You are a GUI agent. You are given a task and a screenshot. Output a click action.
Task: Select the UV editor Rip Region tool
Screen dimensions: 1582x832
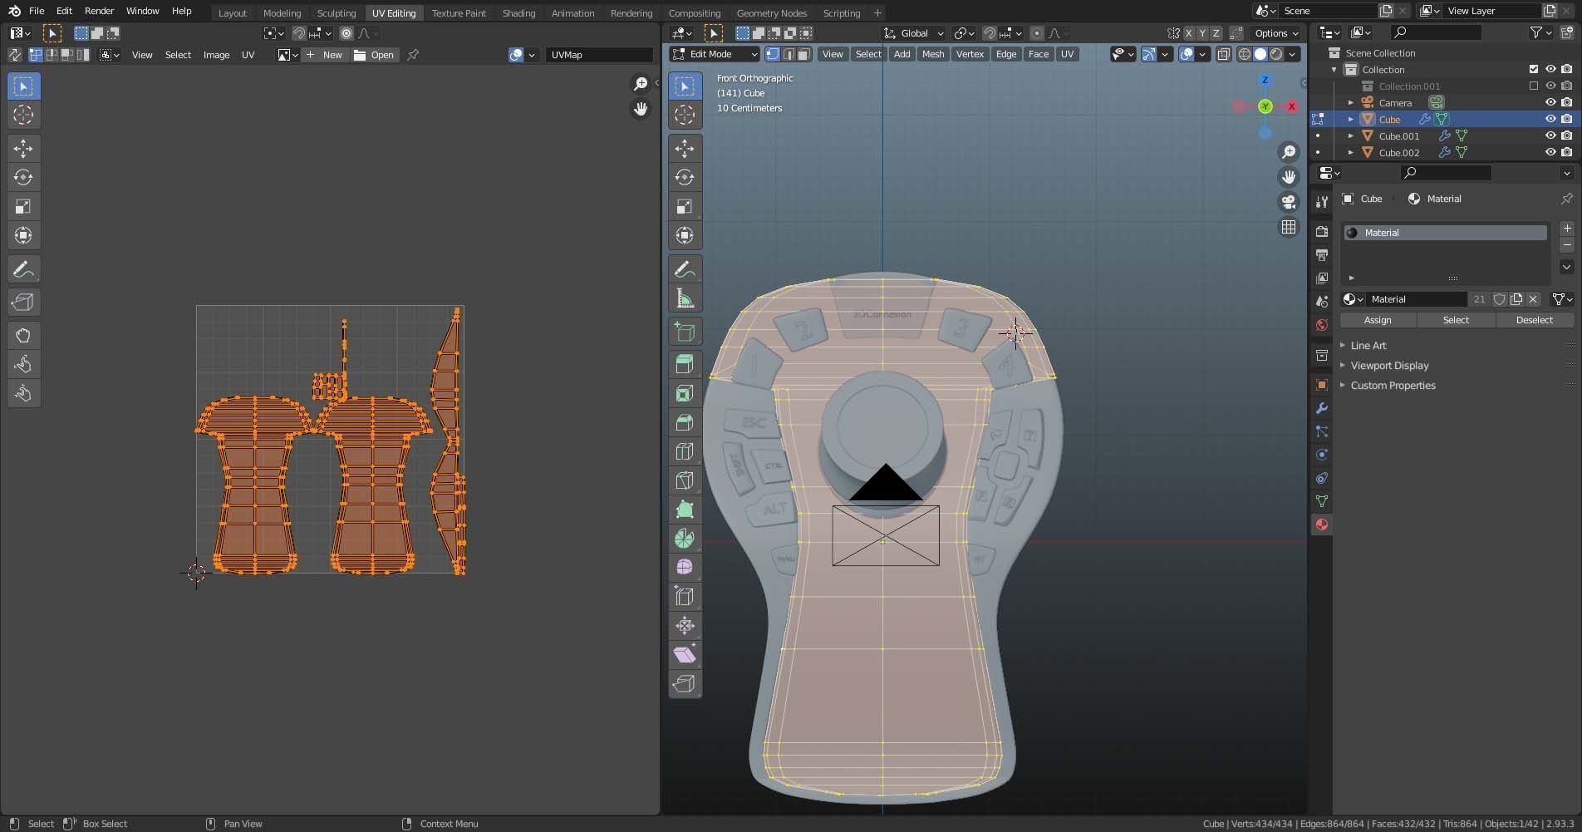click(x=23, y=303)
